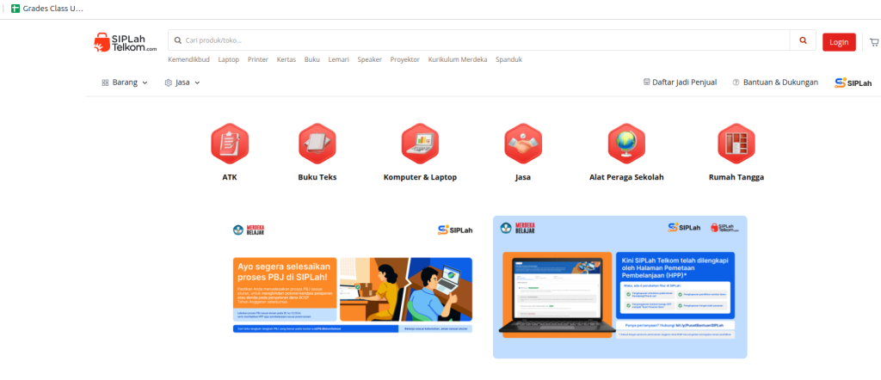Click the Jasa gear icon

pos(168,83)
